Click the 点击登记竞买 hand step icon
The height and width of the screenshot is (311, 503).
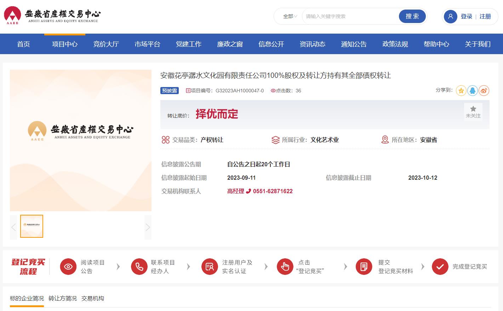(285, 267)
